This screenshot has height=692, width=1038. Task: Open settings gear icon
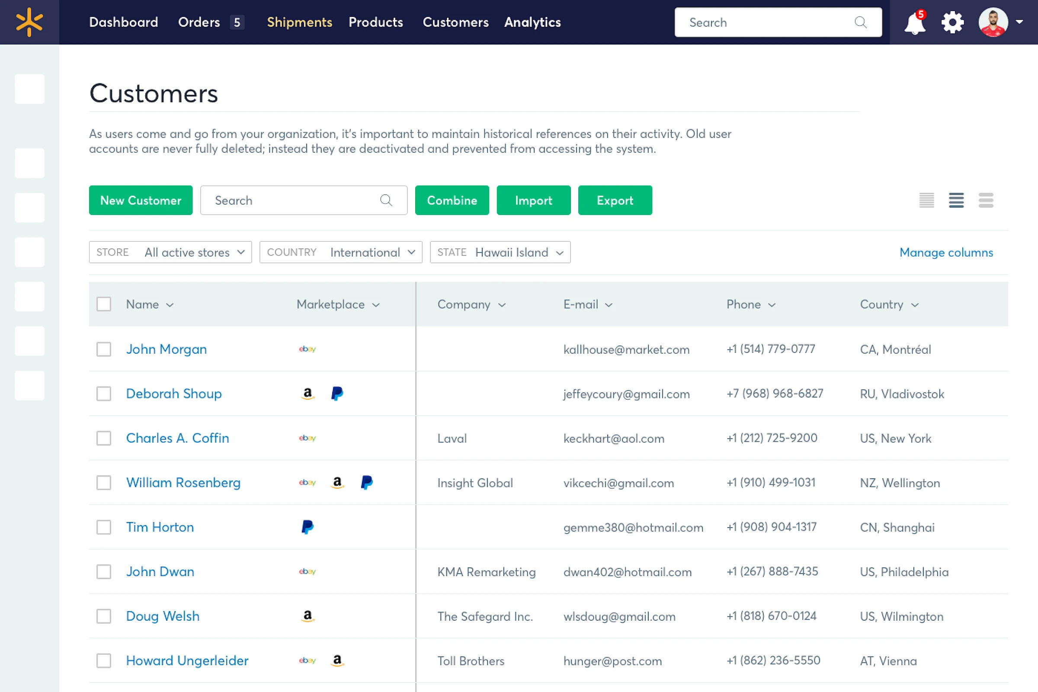click(952, 22)
